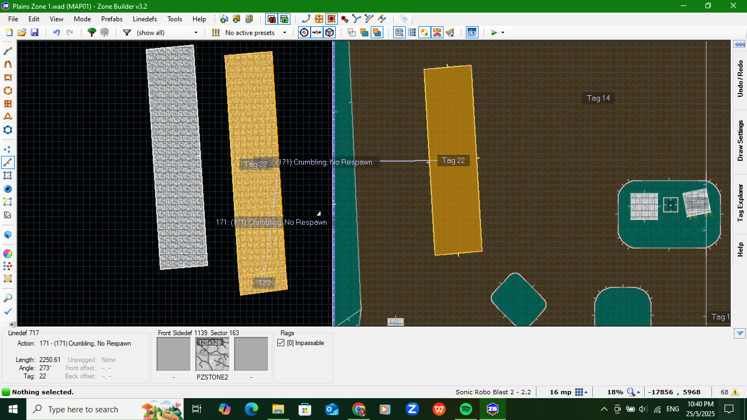This screenshot has height=420, width=747.
Task: Toggle Snap to Grid button
Action: (x=399, y=33)
